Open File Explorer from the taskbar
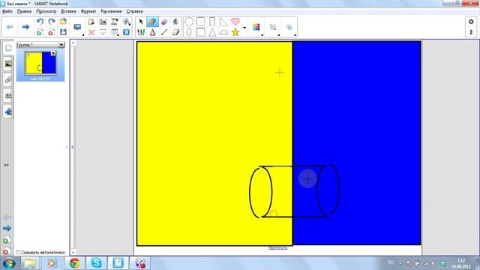The width and height of the screenshot is (480, 270). 30,263
